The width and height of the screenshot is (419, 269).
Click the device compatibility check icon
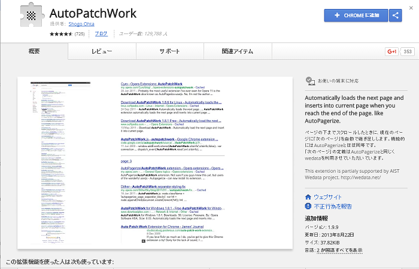click(310, 81)
